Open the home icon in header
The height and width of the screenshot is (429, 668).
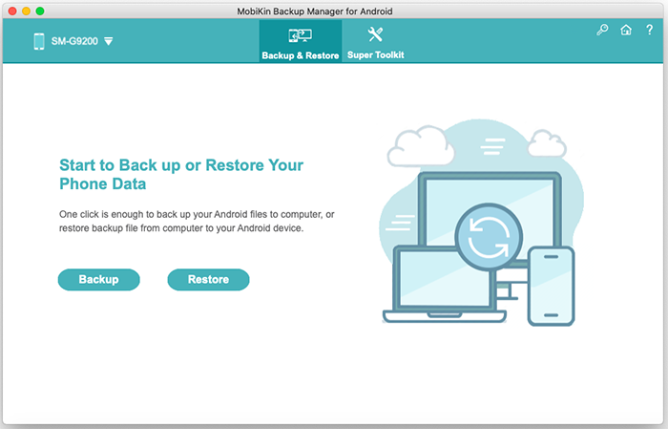pos(626,30)
